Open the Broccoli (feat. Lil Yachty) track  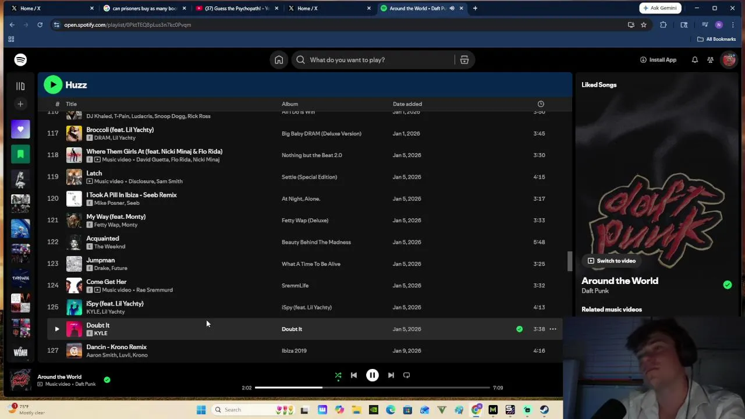[x=120, y=130]
